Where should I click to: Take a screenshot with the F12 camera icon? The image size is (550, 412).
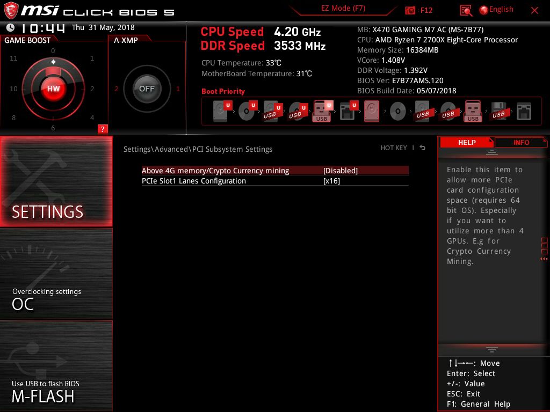click(410, 10)
